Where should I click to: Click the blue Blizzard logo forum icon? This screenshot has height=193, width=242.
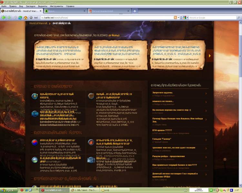(35, 114)
